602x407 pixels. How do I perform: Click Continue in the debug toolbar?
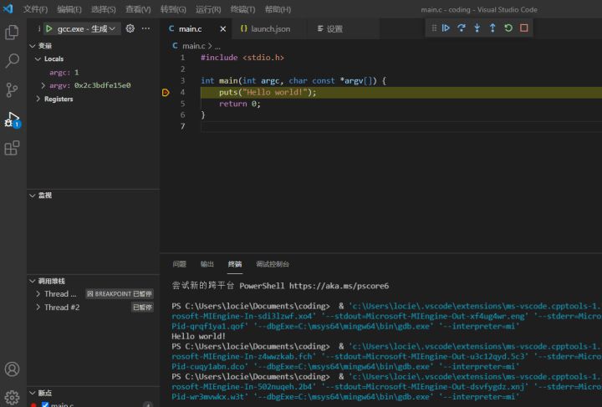pyautogui.click(x=446, y=28)
